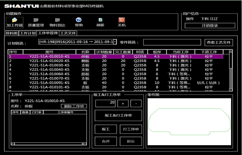Click the 序号 header in parts table

[15, 52]
